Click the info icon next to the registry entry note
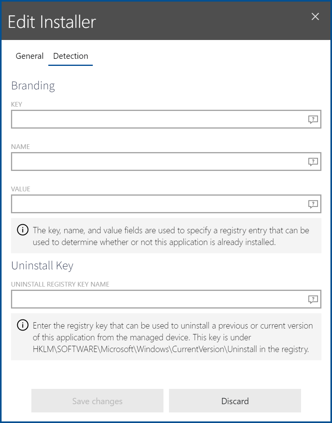Viewport: 332px width, 423px height. click(x=22, y=230)
